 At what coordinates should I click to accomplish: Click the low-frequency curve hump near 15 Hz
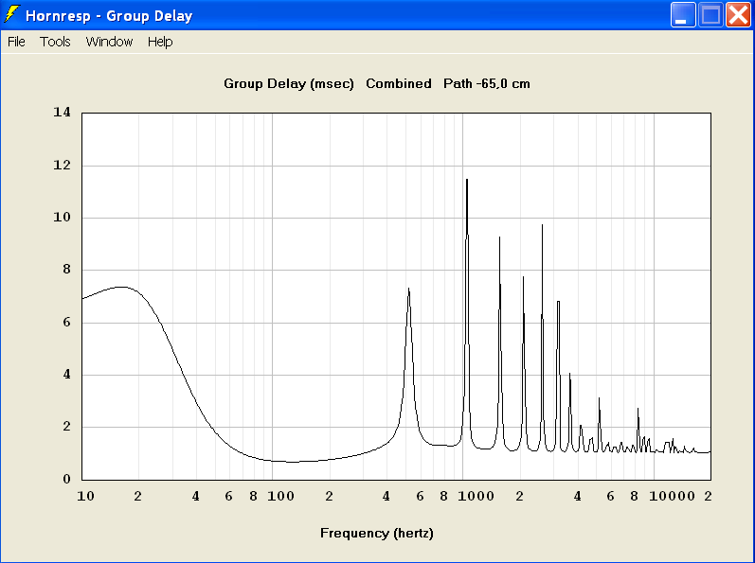click(121, 287)
